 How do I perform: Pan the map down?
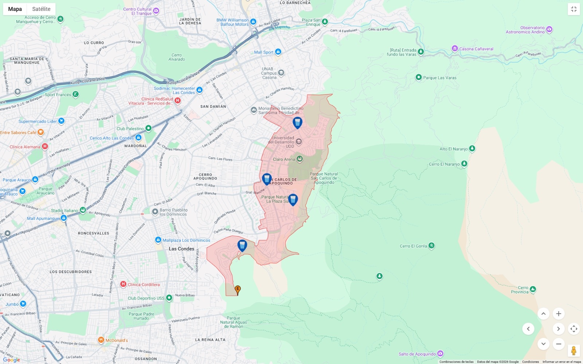pyautogui.click(x=543, y=344)
